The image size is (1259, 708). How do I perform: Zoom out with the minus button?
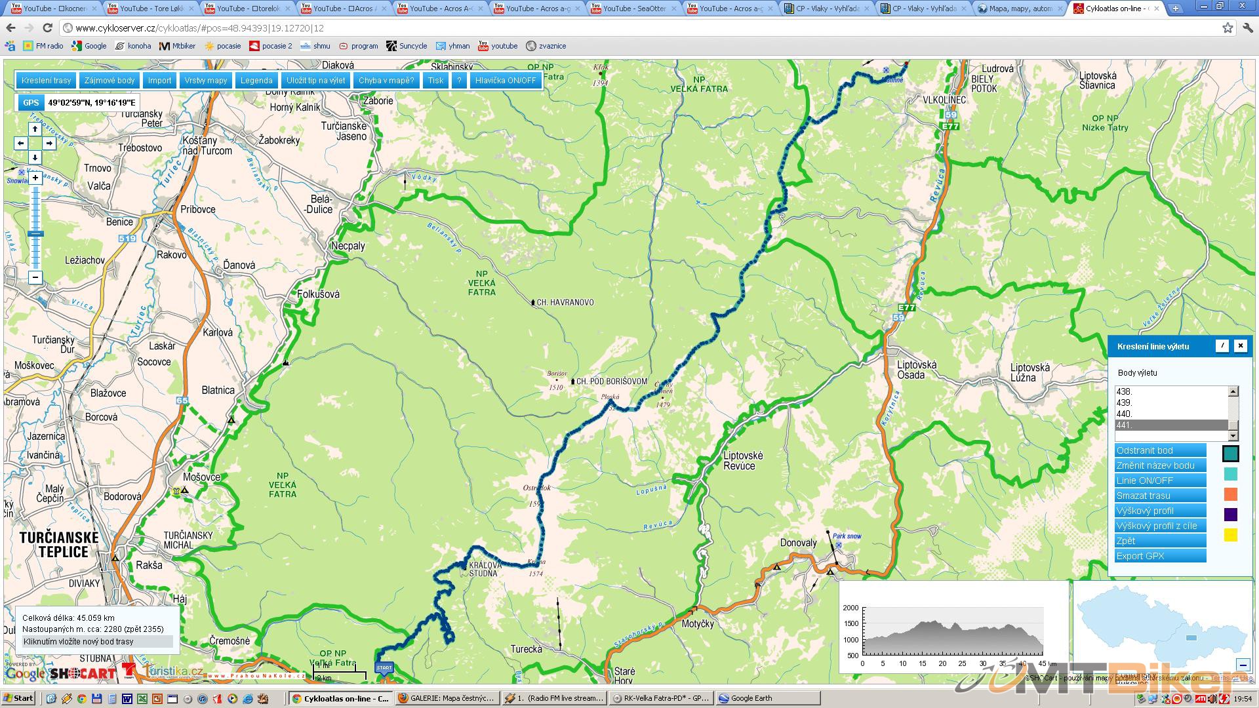tap(35, 277)
